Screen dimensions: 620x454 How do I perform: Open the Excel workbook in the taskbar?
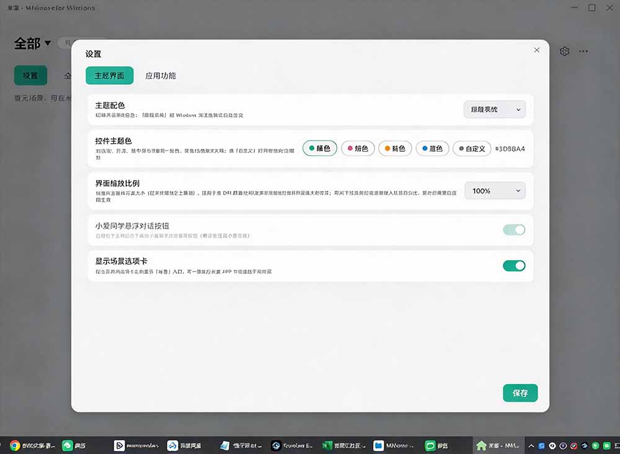(x=343, y=446)
